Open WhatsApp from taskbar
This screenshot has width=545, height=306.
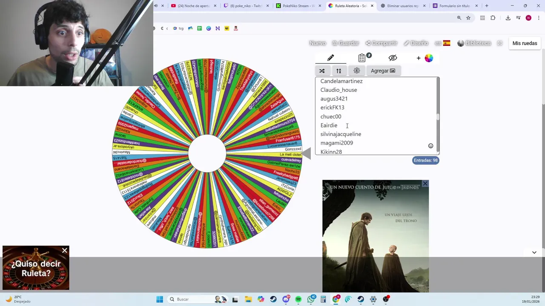coord(311,299)
